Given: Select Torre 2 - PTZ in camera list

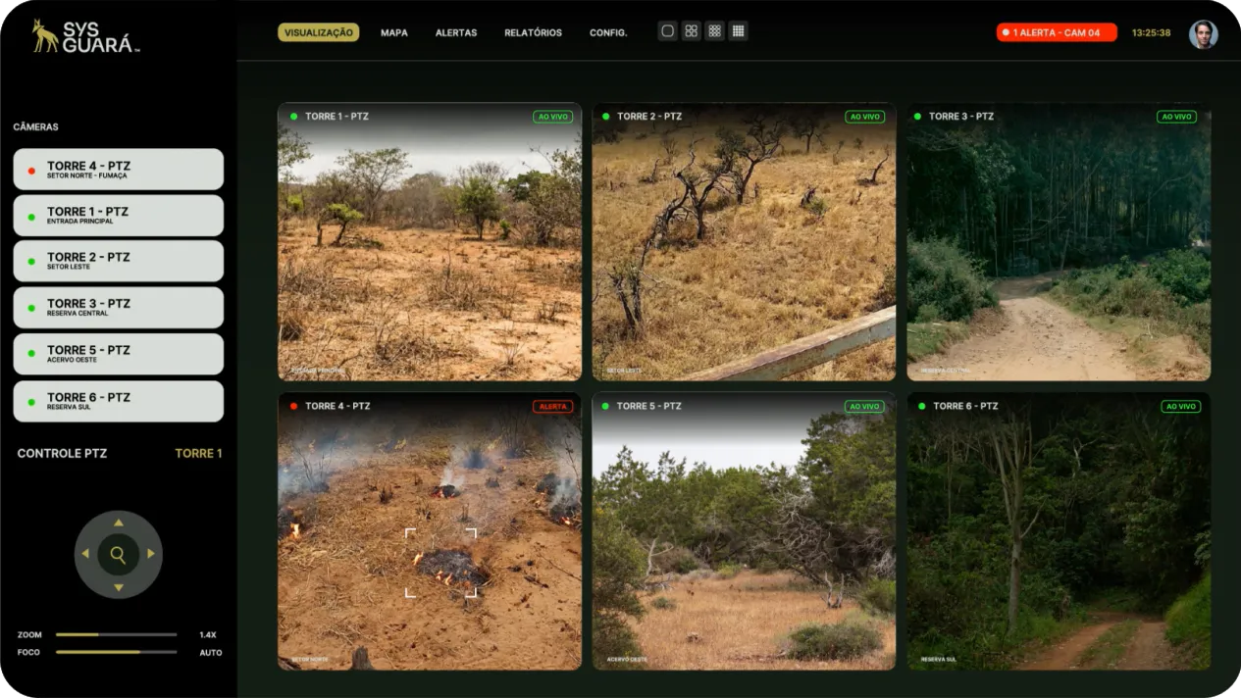Looking at the screenshot, I should point(119,261).
